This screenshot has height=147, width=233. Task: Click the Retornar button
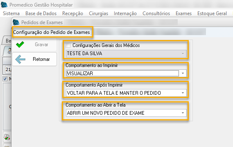tap(34, 59)
